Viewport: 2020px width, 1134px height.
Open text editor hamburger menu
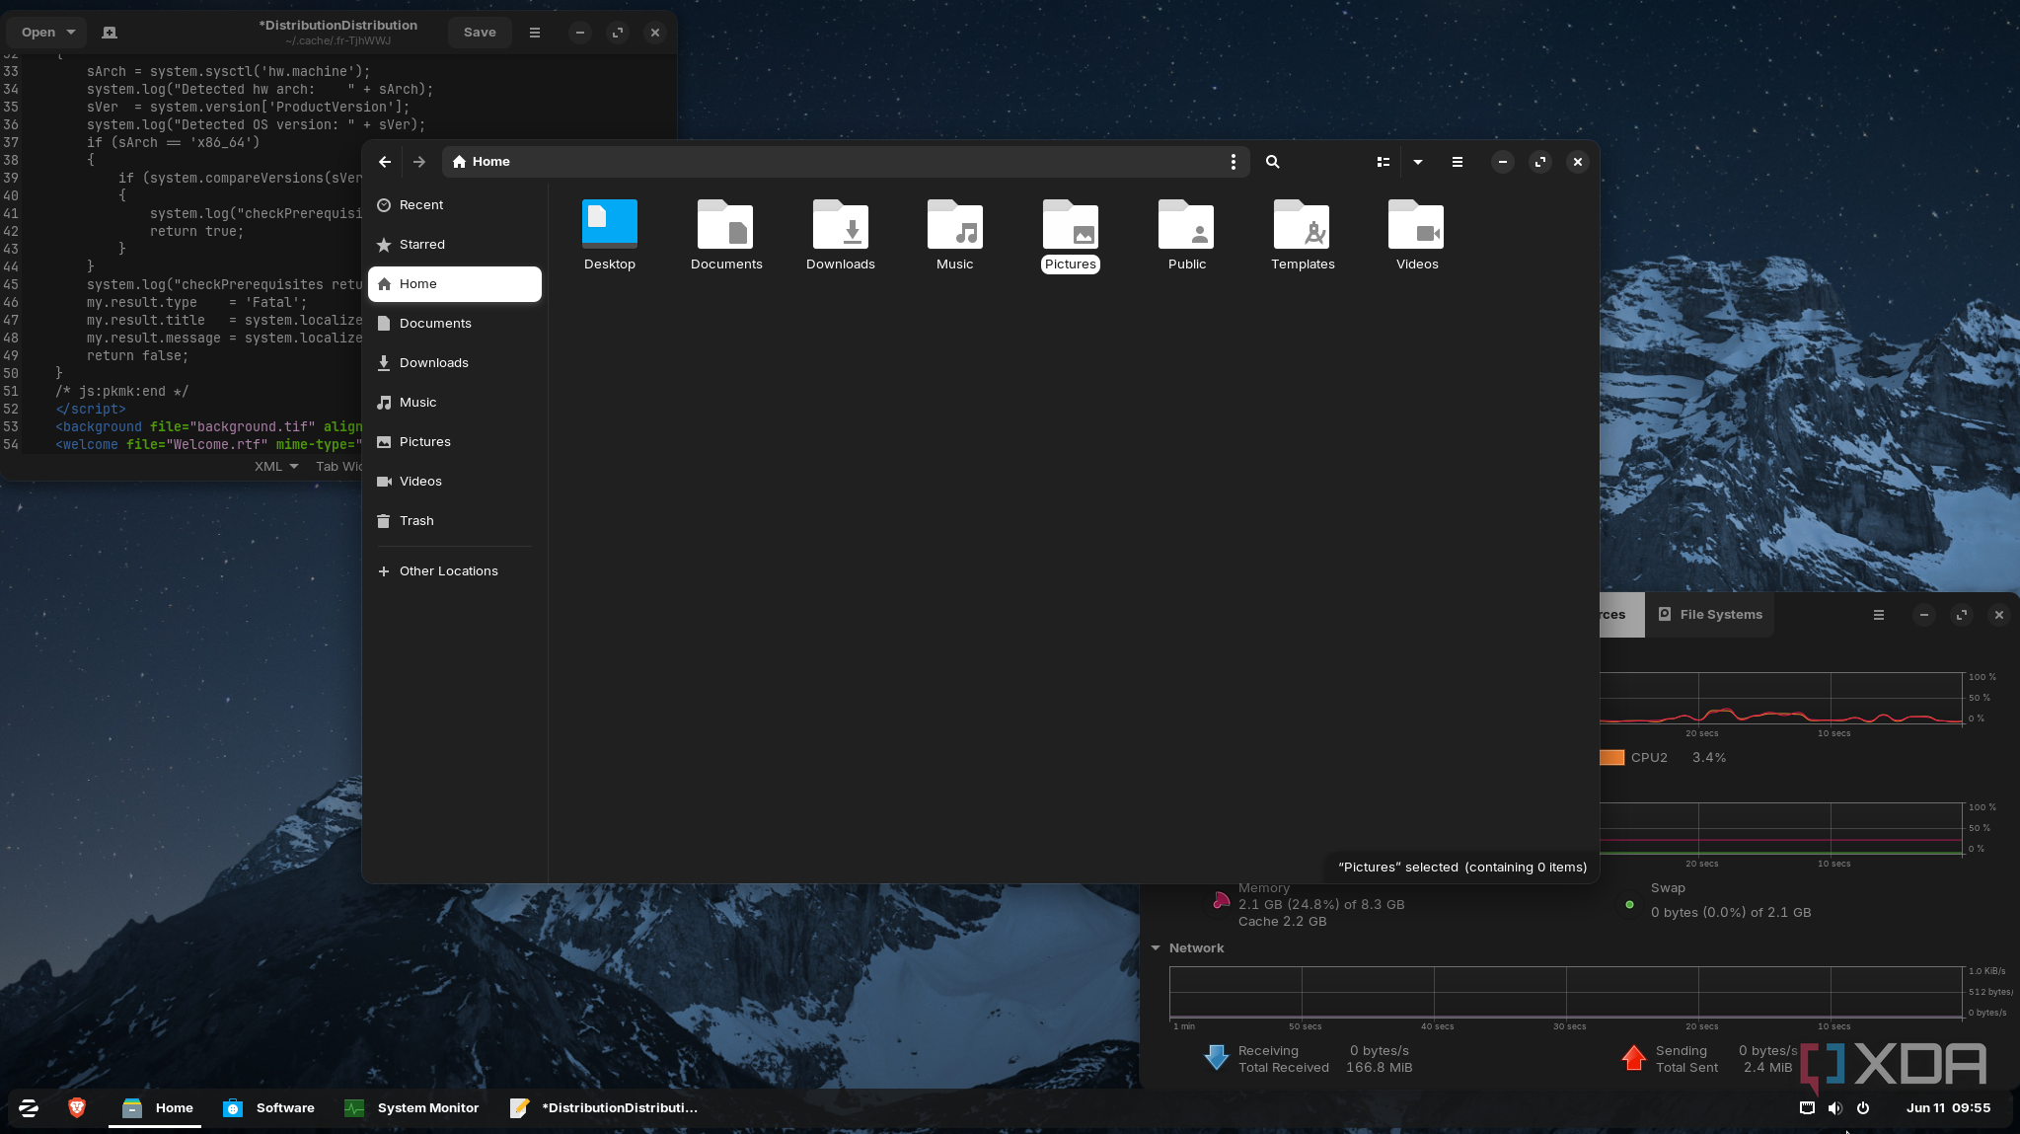535,33
